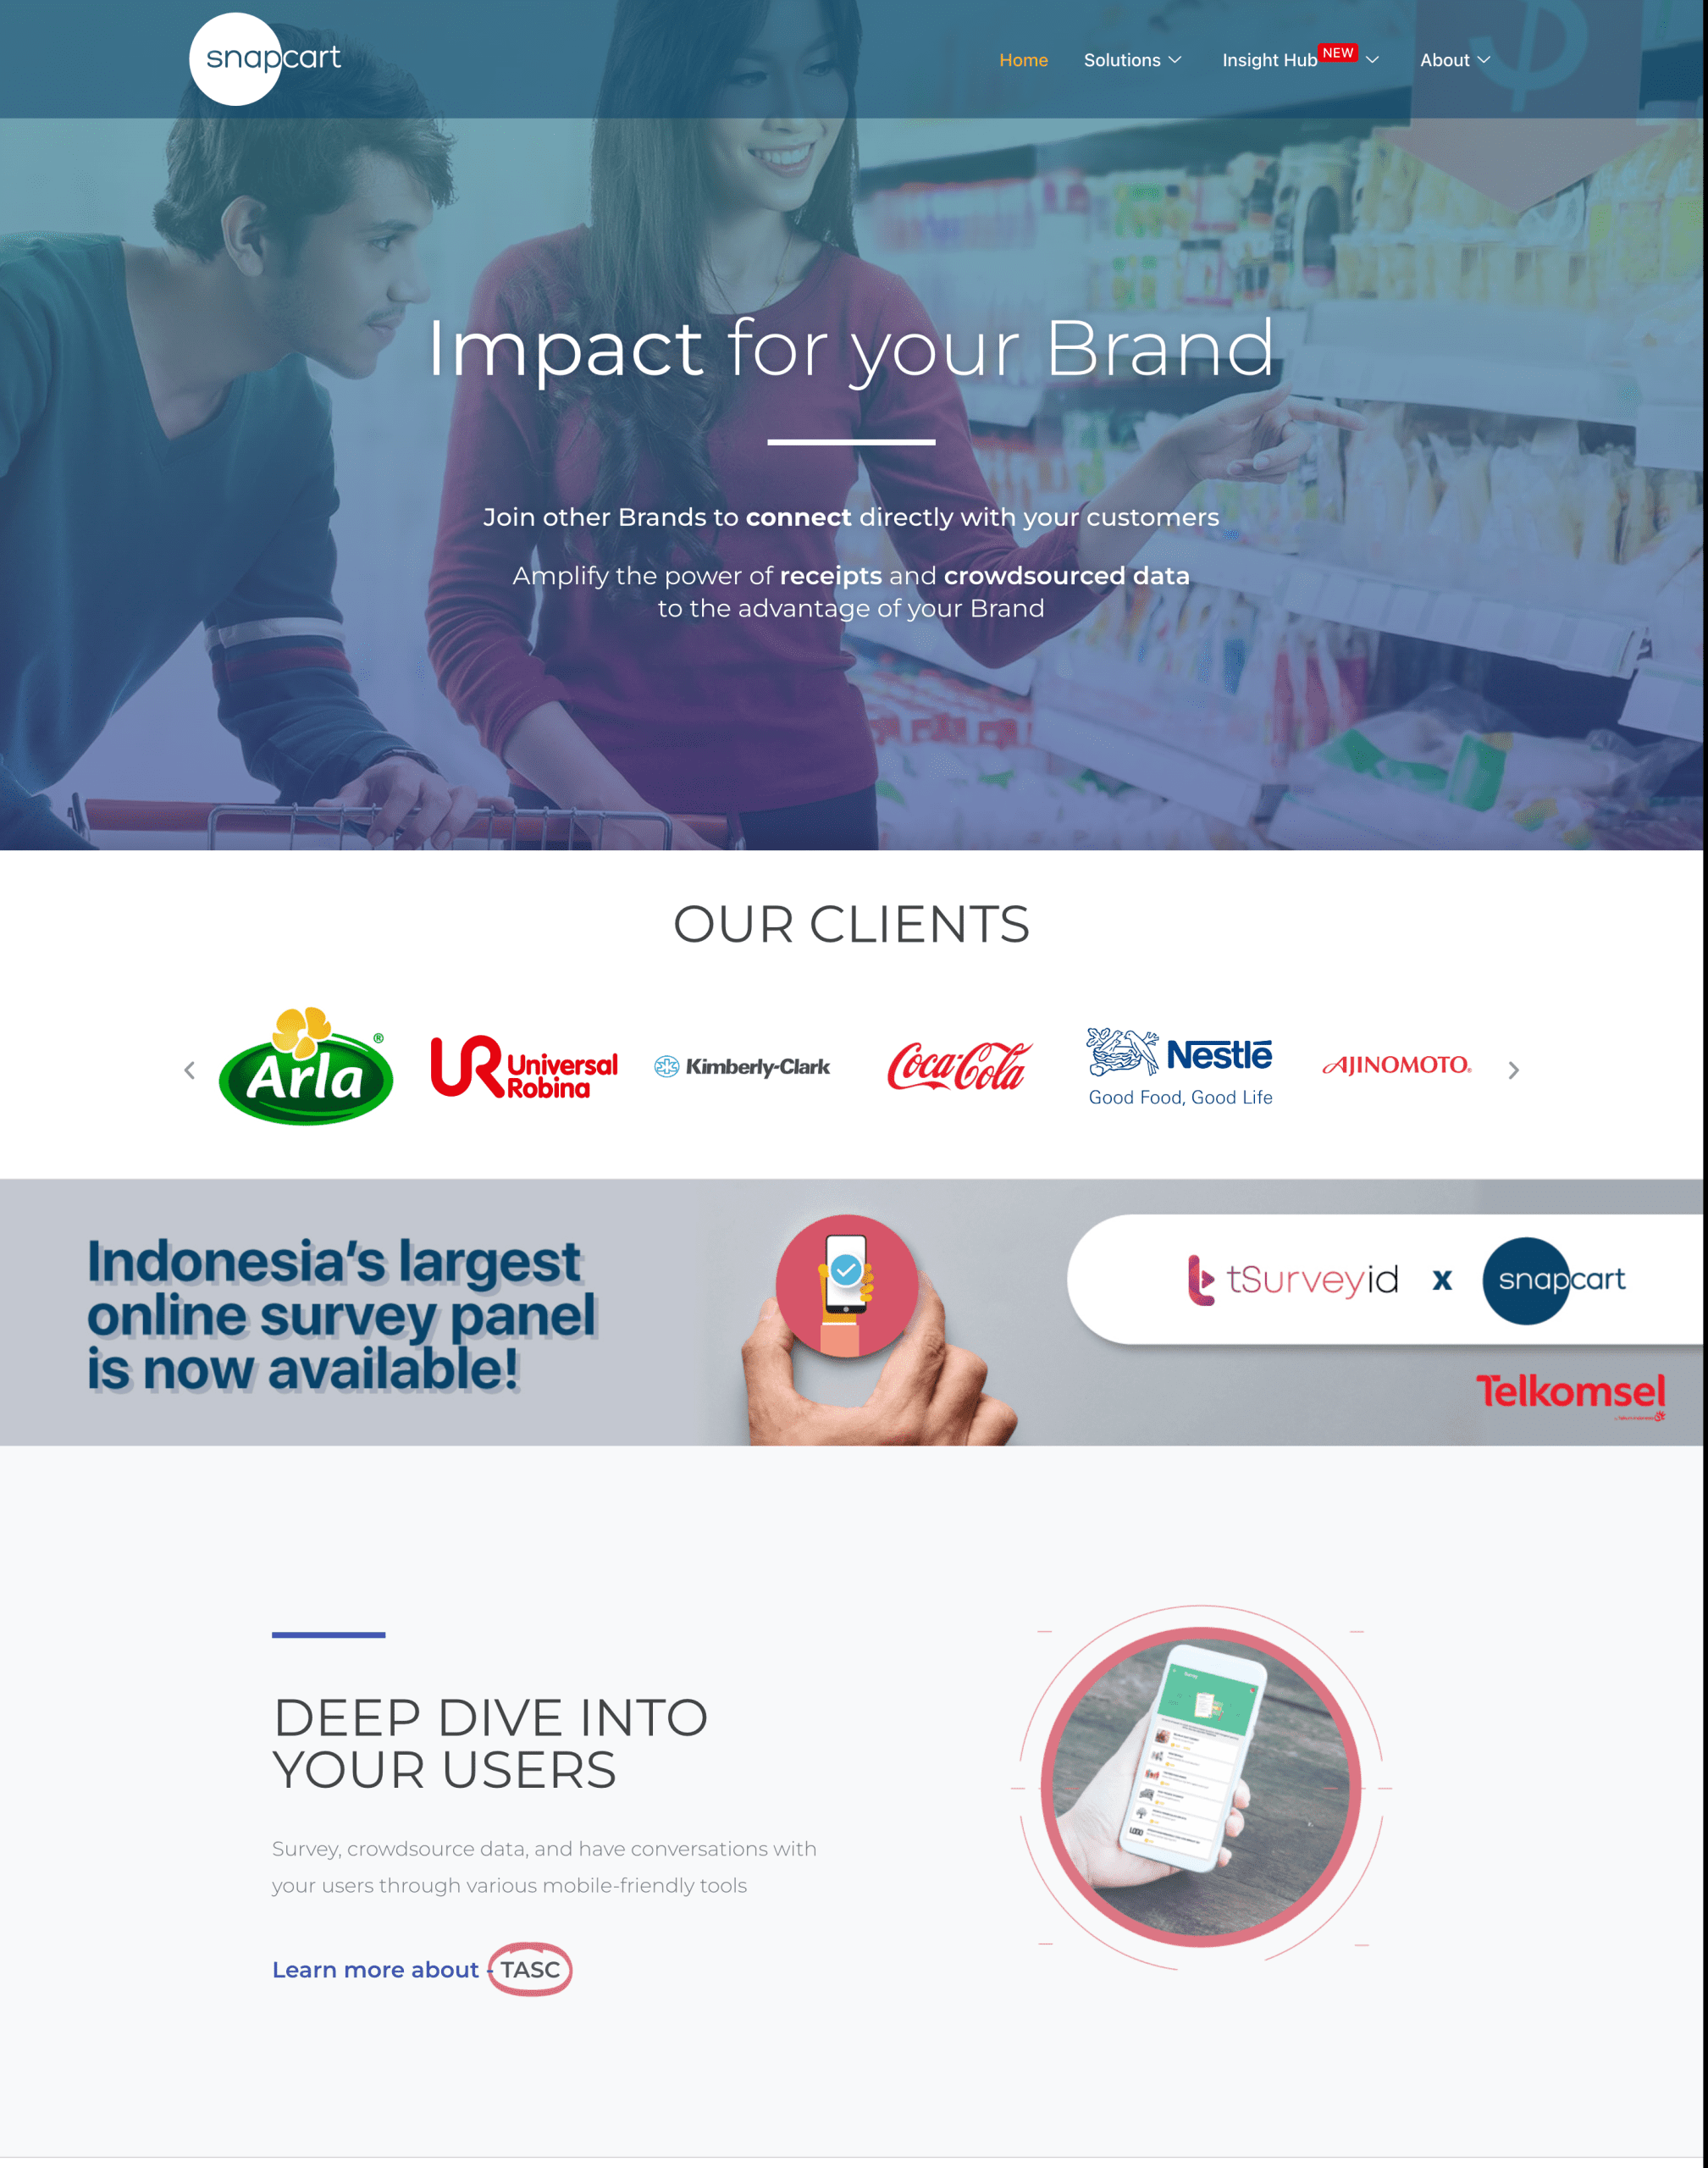The image size is (1708, 2168).
Task: Expand the About dropdown menu
Action: [1450, 58]
